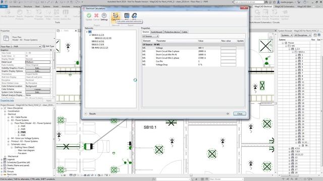Open the All Disciplines dropdown
This screenshot has width=323, height=181.
click(x=302, y=35)
